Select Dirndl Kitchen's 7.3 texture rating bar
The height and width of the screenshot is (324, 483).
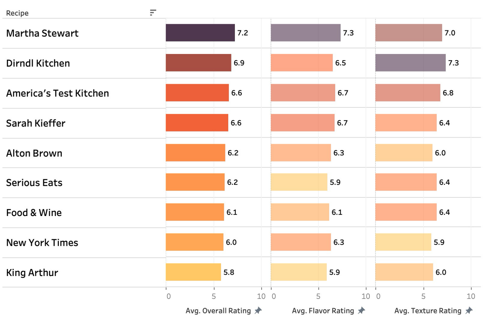tap(410, 63)
